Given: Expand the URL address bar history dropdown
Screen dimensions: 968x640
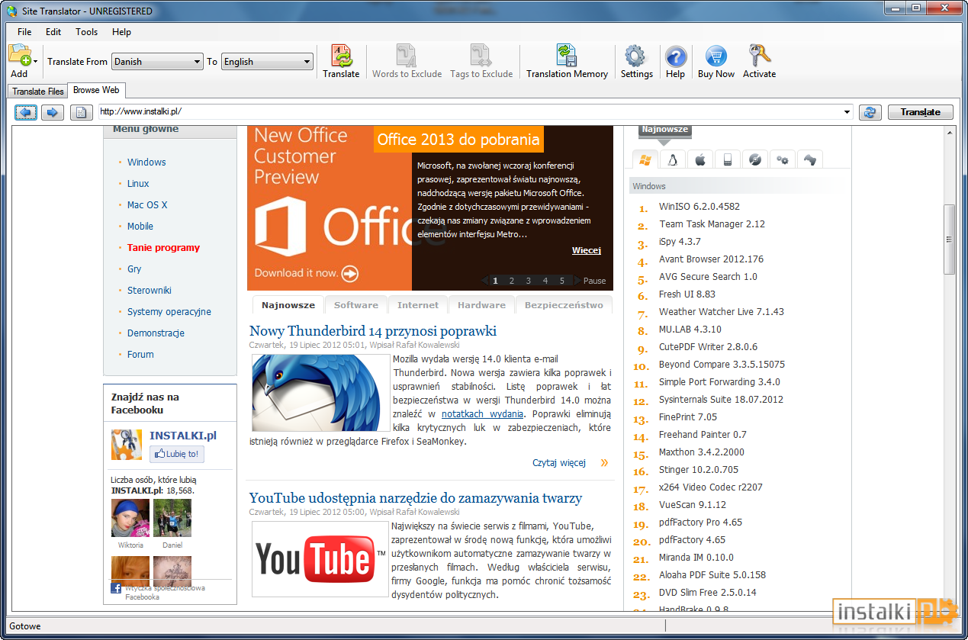Looking at the screenshot, I should tap(847, 113).
